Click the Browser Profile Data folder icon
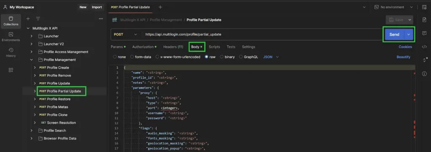Image resolution: width=431 pixels, height=152 pixels. click(x=40, y=139)
